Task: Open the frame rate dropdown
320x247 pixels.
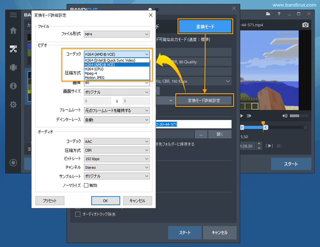Action: (x=117, y=110)
